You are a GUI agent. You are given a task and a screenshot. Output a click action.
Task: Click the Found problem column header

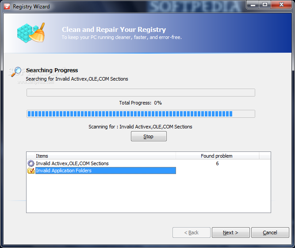(217, 156)
